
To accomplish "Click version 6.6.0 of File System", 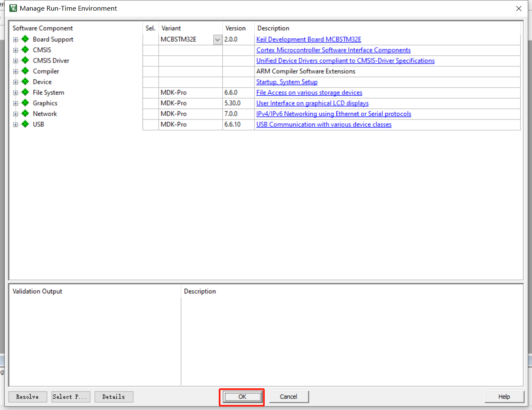I will [231, 92].
